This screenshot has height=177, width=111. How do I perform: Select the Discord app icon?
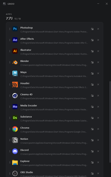point(15,151)
